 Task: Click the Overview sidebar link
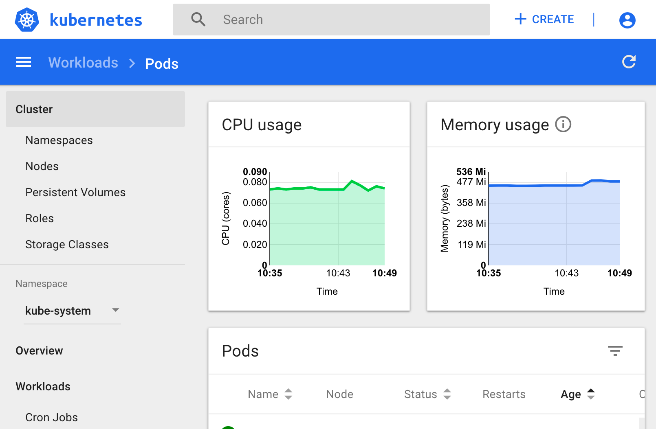(x=39, y=351)
